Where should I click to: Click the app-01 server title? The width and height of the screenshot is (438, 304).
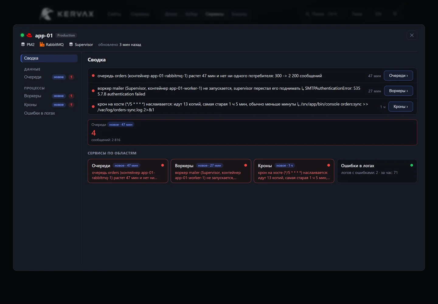(44, 36)
